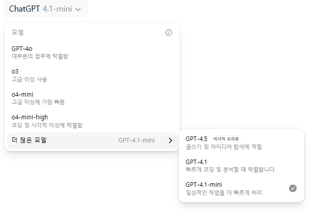Click the info icon beside 모델 header

(x=169, y=32)
